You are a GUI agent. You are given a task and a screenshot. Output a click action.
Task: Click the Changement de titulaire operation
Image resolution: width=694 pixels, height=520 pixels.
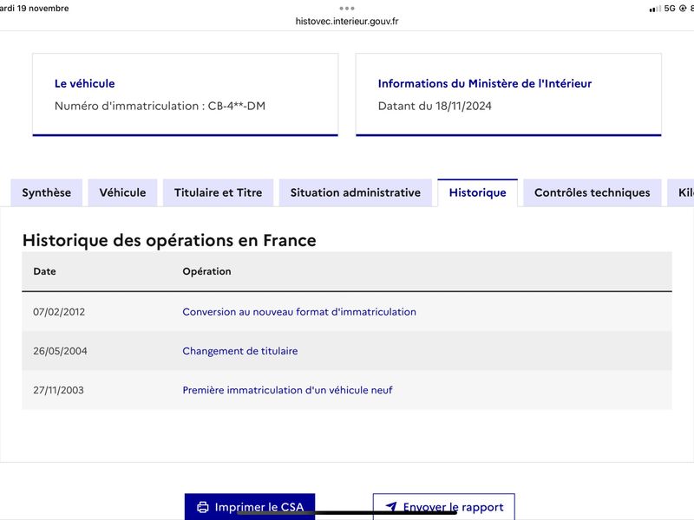240,351
